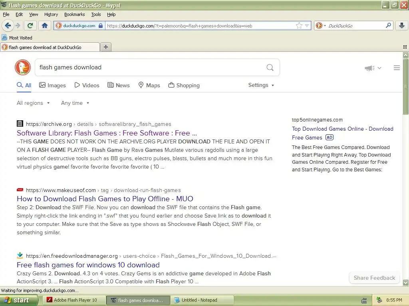
Task: Show the tab groups grid icon
Action: pos(405,47)
